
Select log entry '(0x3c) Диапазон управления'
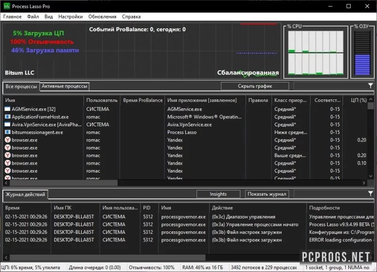[x=243, y=217]
